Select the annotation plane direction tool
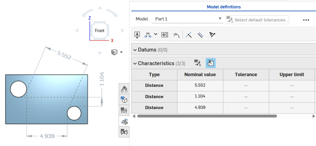Viewport: 316px width, 146px height. tap(212, 35)
